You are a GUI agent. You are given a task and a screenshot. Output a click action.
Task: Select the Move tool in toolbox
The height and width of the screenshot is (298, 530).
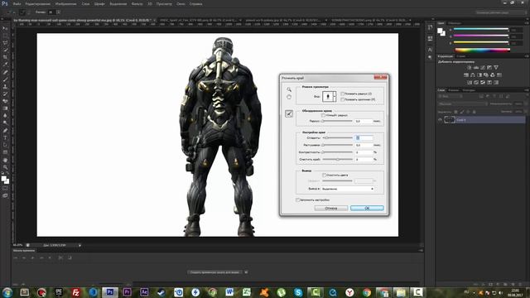pos(5,28)
